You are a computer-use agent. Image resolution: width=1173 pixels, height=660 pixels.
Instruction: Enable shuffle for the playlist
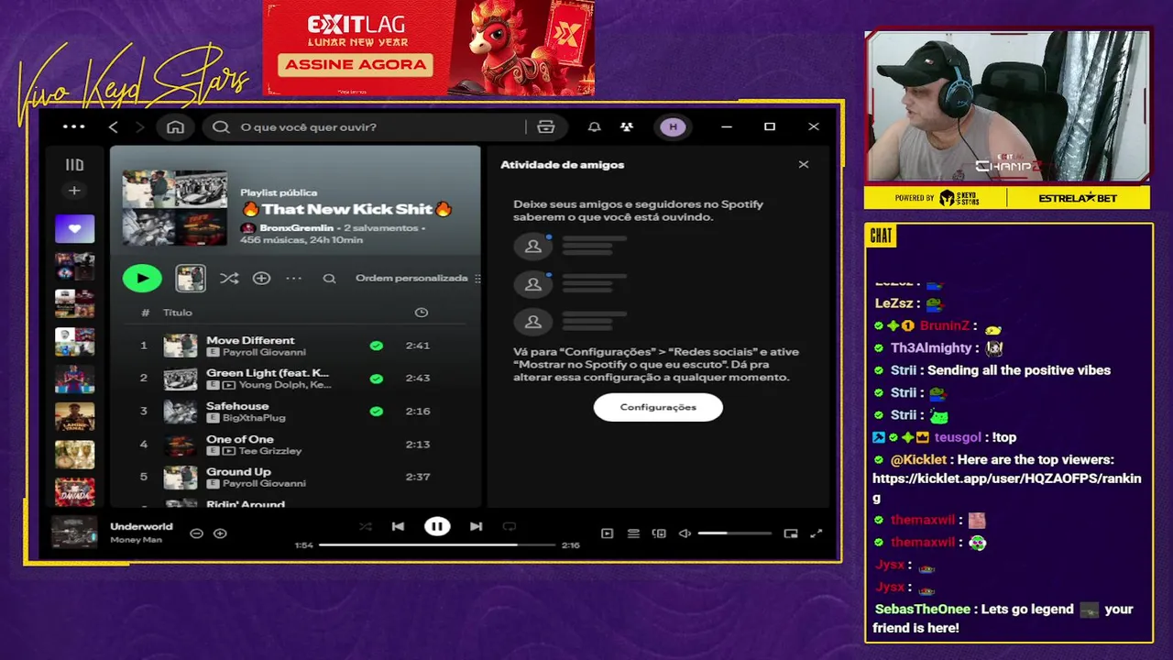pyautogui.click(x=229, y=278)
